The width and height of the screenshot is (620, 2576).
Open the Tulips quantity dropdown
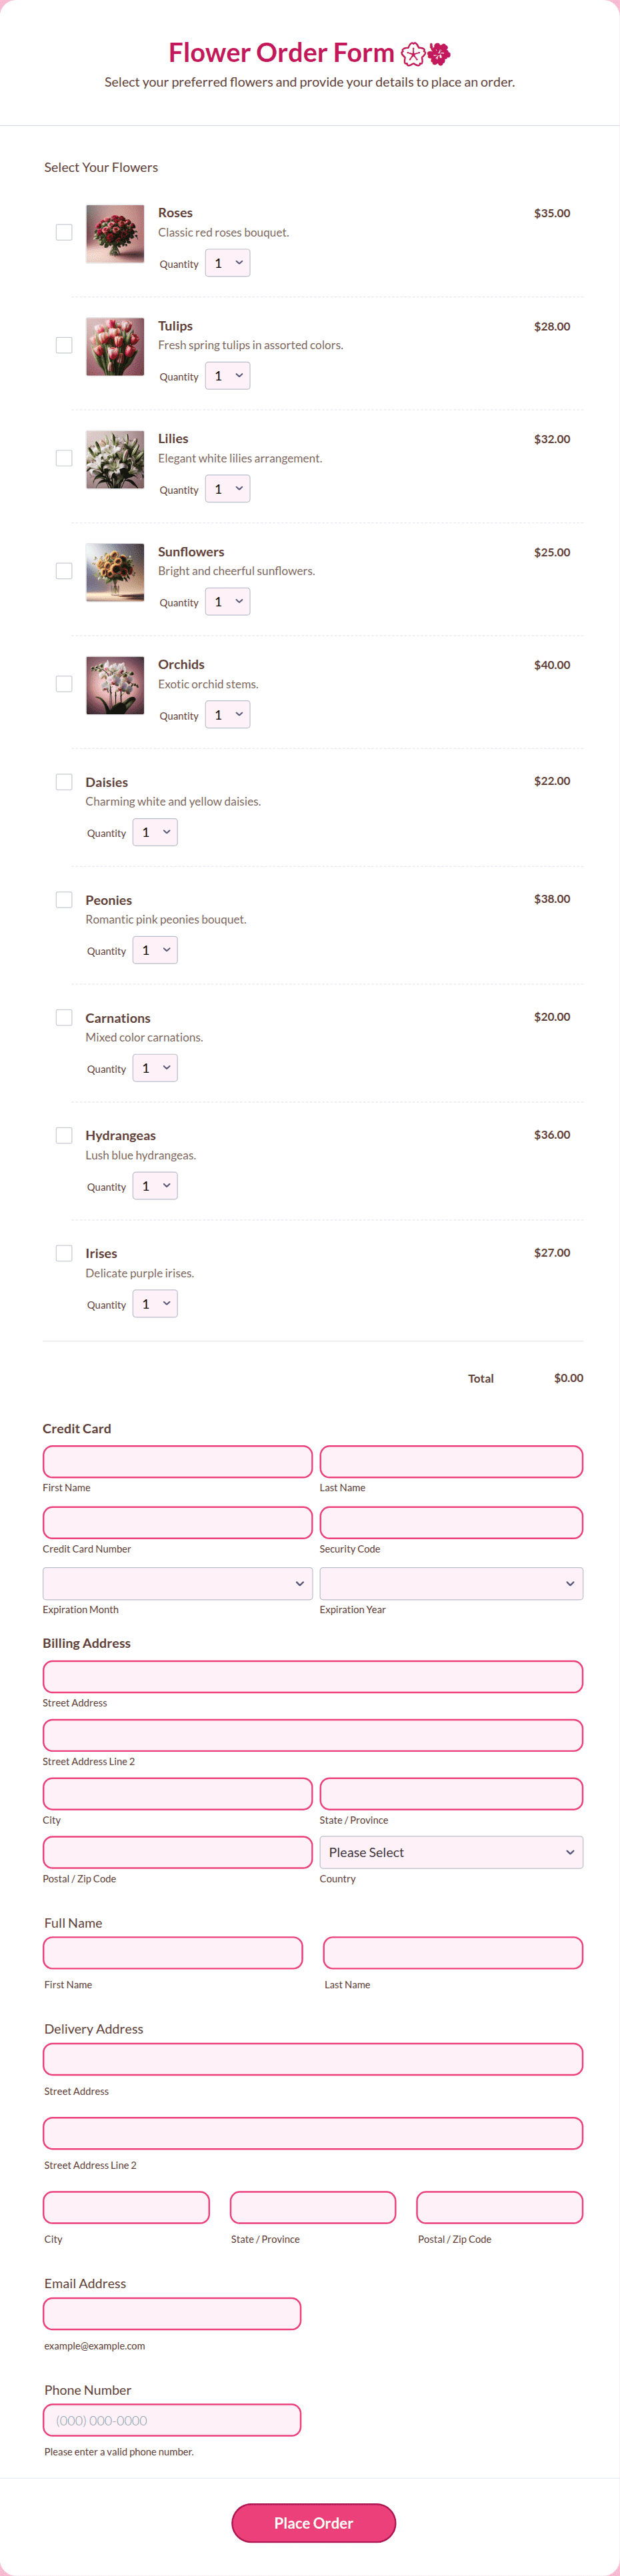coord(227,376)
